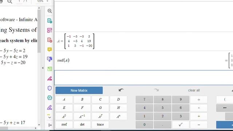Click clear all
The width and height of the screenshot is (233, 131).
point(194,90)
